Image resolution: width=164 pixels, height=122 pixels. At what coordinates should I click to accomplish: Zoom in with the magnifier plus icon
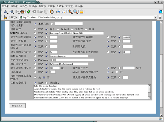click(x=70, y=11)
